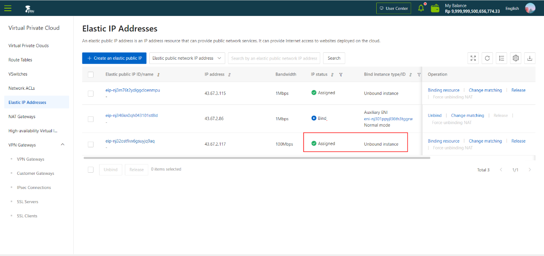Select Elastic IP Addresses in sidebar
544x256 pixels.
pyautogui.click(x=36, y=102)
